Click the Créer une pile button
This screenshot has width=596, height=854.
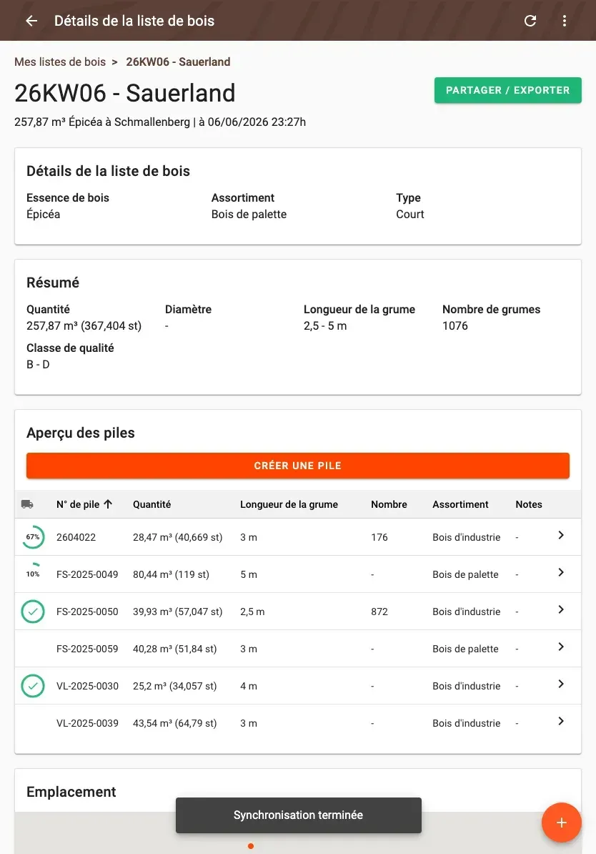pyautogui.click(x=298, y=466)
